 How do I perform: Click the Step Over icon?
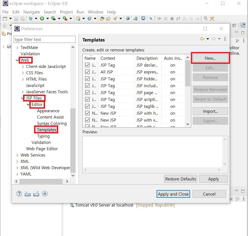[191, 18]
